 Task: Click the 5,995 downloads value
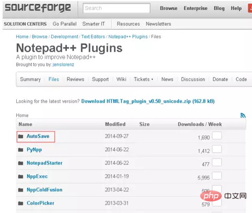click(203, 178)
